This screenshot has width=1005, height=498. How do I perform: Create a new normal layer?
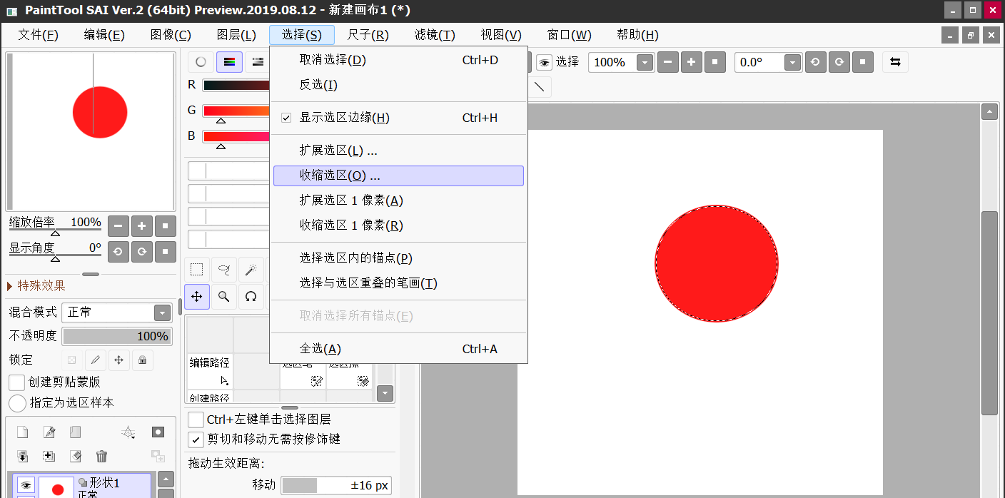[22, 432]
